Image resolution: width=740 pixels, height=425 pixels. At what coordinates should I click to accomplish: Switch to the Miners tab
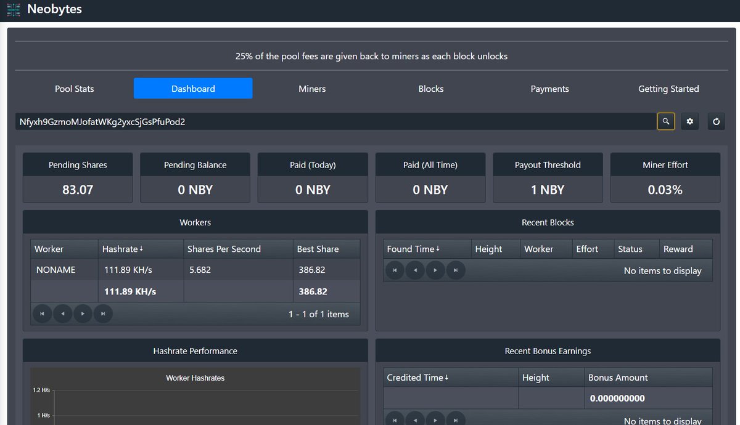coord(312,89)
